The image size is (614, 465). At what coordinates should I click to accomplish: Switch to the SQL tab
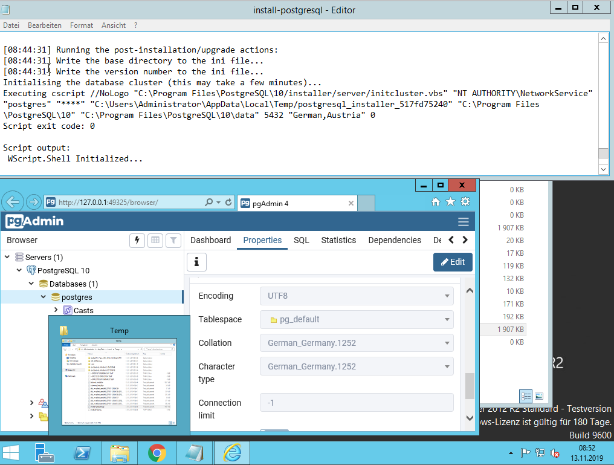(301, 240)
